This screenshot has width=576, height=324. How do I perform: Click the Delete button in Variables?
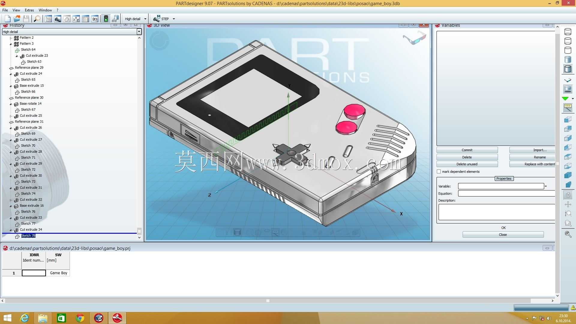(467, 157)
